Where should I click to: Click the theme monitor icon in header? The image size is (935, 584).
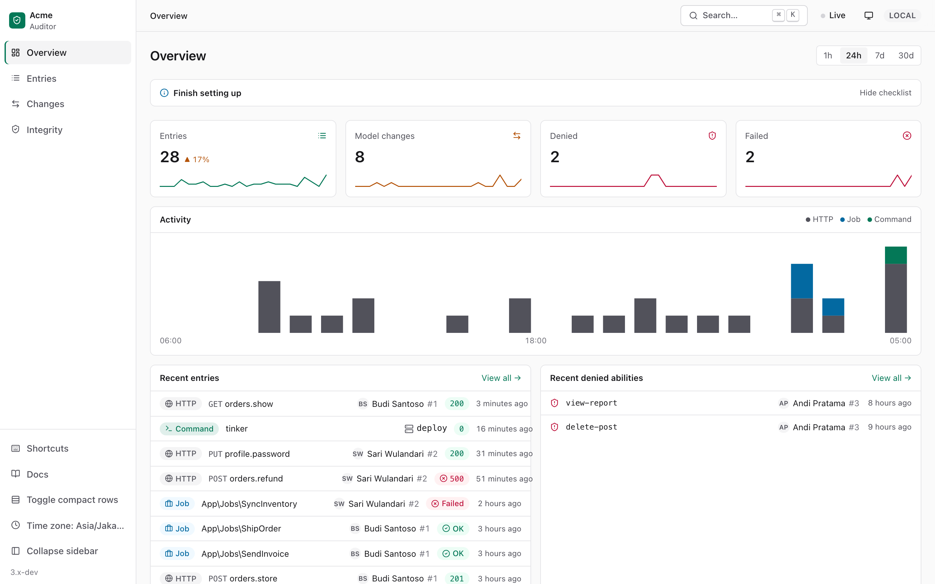pos(868,16)
